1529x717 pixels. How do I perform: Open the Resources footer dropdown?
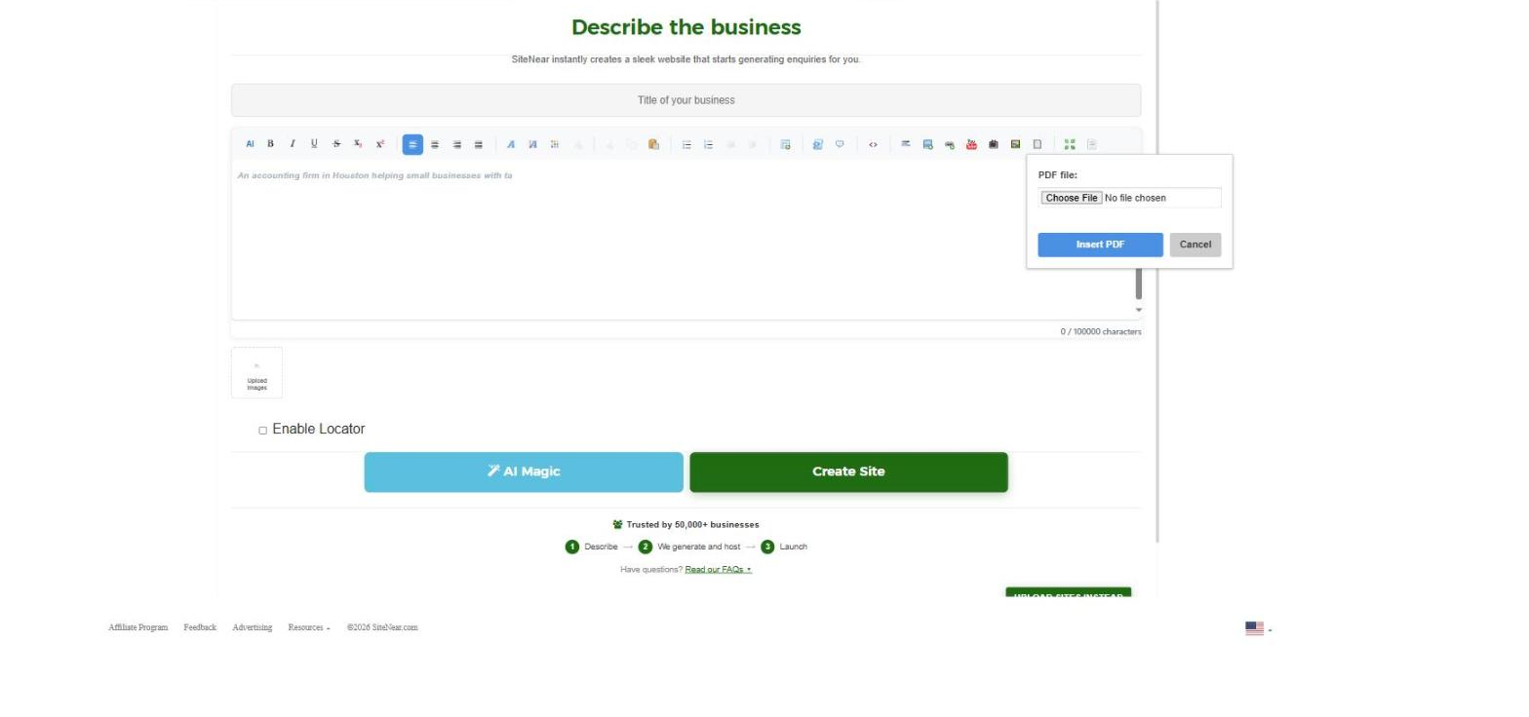click(x=309, y=627)
